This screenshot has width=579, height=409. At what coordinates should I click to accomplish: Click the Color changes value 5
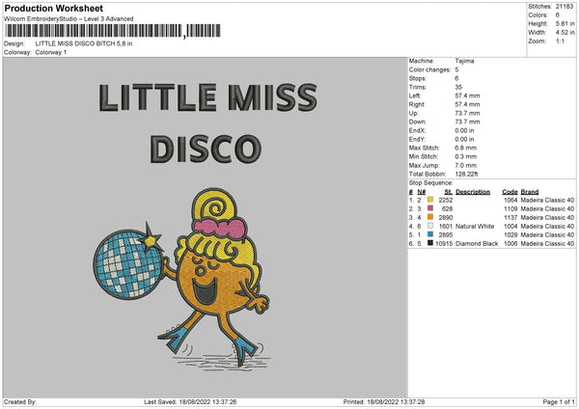[456, 69]
